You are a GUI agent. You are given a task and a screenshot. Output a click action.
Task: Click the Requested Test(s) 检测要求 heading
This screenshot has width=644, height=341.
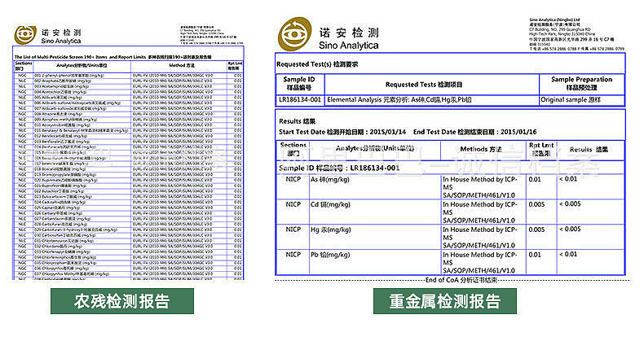click(316, 63)
